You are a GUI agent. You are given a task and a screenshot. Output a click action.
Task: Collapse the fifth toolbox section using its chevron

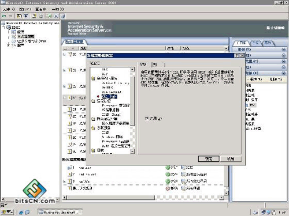(x=283, y=73)
